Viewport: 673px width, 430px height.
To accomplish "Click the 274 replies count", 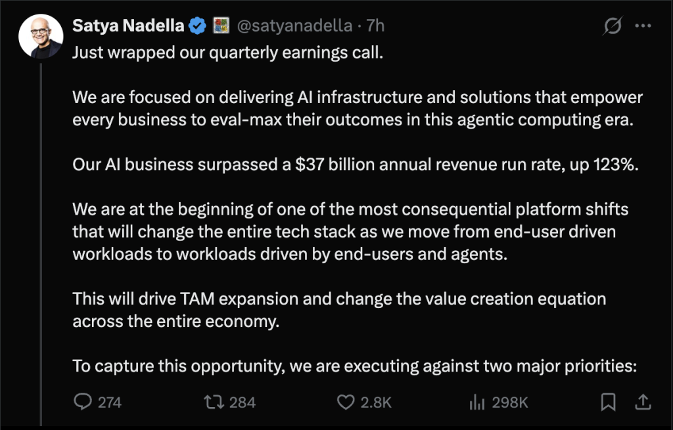I will coord(110,402).
